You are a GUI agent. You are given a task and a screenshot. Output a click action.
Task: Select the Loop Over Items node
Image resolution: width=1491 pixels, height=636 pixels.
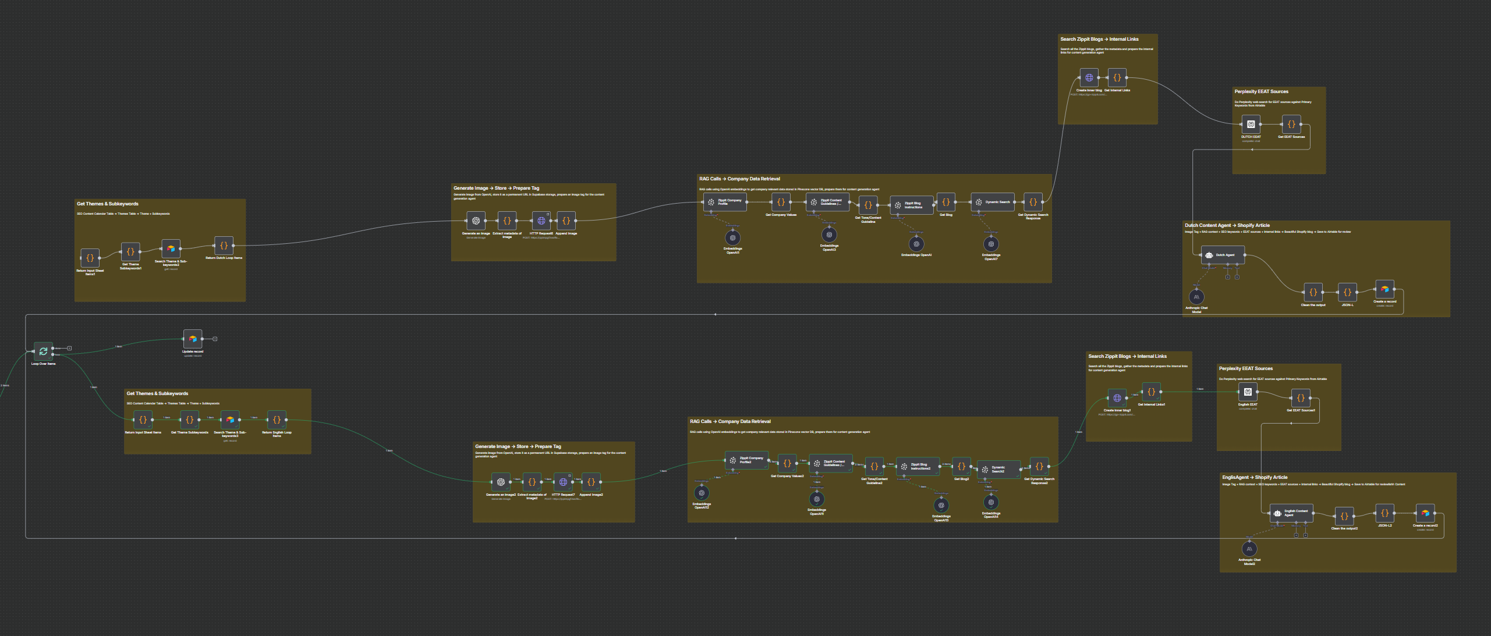click(43, 351)
